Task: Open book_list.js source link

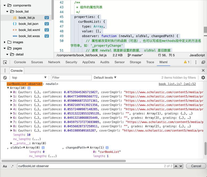Action: [x=177, y=84]
